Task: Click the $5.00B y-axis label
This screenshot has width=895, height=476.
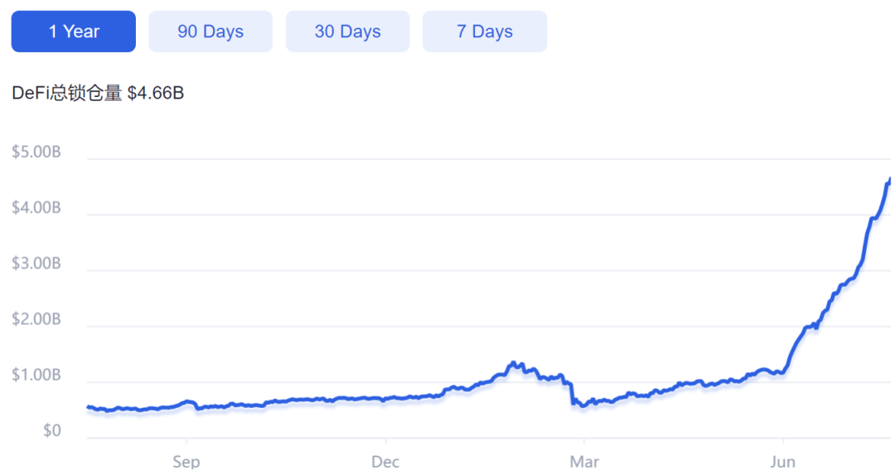Action: click(36, 152)
